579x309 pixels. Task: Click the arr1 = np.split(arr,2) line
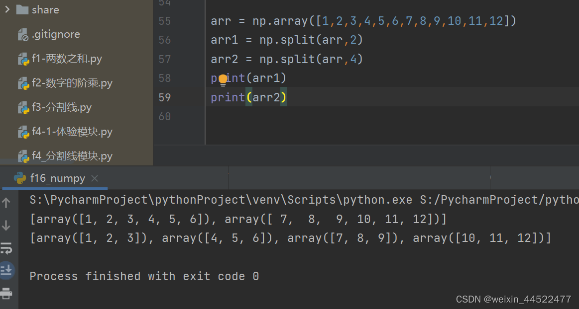(x=287, y=40)
